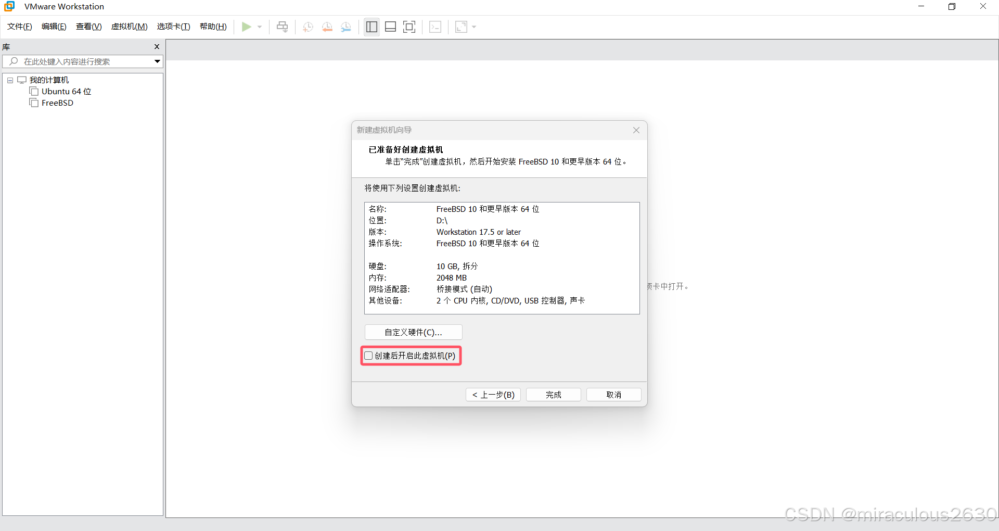Image resolution: width=999 pixels, height=531 pixels.
Task: Click the Workstation 17.5 or later value
Action: tap(478, 232)
